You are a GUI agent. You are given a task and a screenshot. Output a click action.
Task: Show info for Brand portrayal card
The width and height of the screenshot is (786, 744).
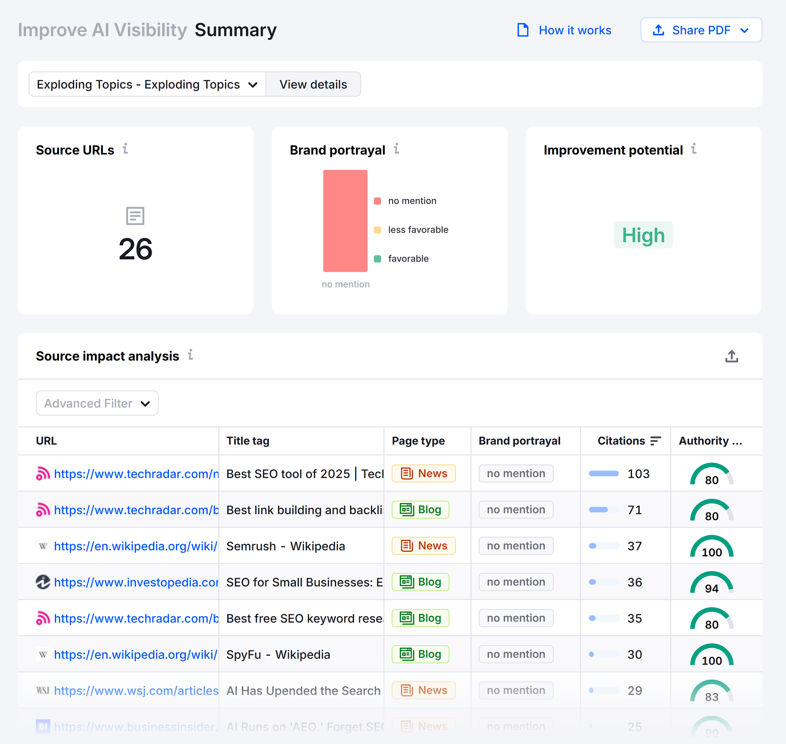click(396, 149)
